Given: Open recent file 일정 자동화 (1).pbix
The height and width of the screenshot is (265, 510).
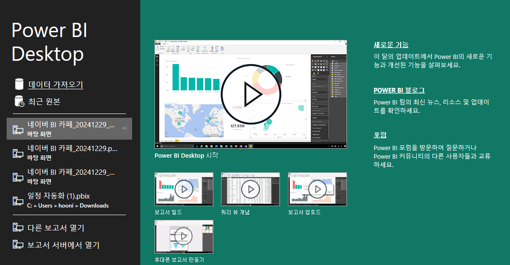Looking at the screenshot, I should [69, 200].
